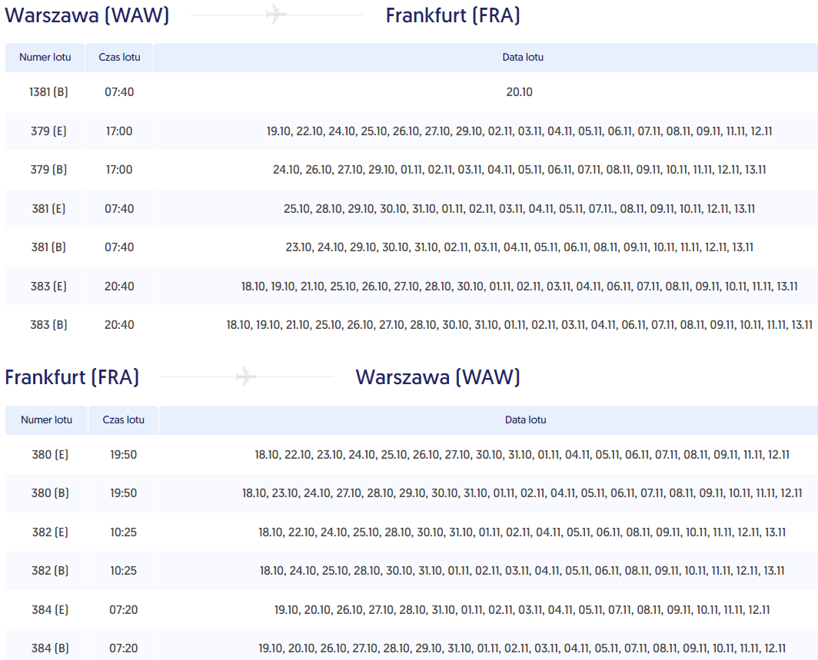Select flight number 379 (E)

(48, 131)
